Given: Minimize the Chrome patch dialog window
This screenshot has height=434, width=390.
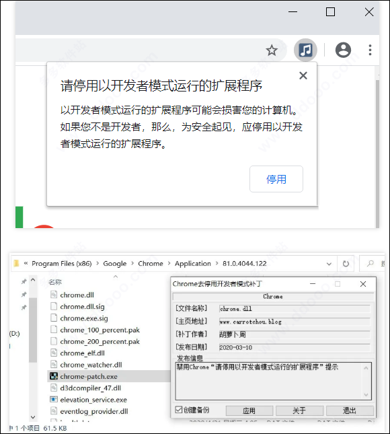Looking at the screenshot, I should point(313,284).
